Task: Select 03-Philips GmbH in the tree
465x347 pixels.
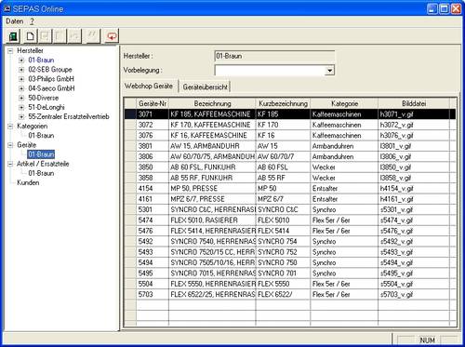Action: [x=51, y=79]
